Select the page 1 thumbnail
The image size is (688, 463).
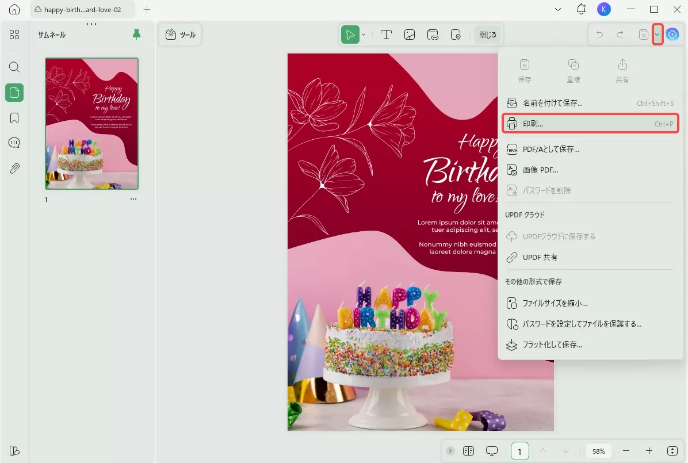coord(92,124)
